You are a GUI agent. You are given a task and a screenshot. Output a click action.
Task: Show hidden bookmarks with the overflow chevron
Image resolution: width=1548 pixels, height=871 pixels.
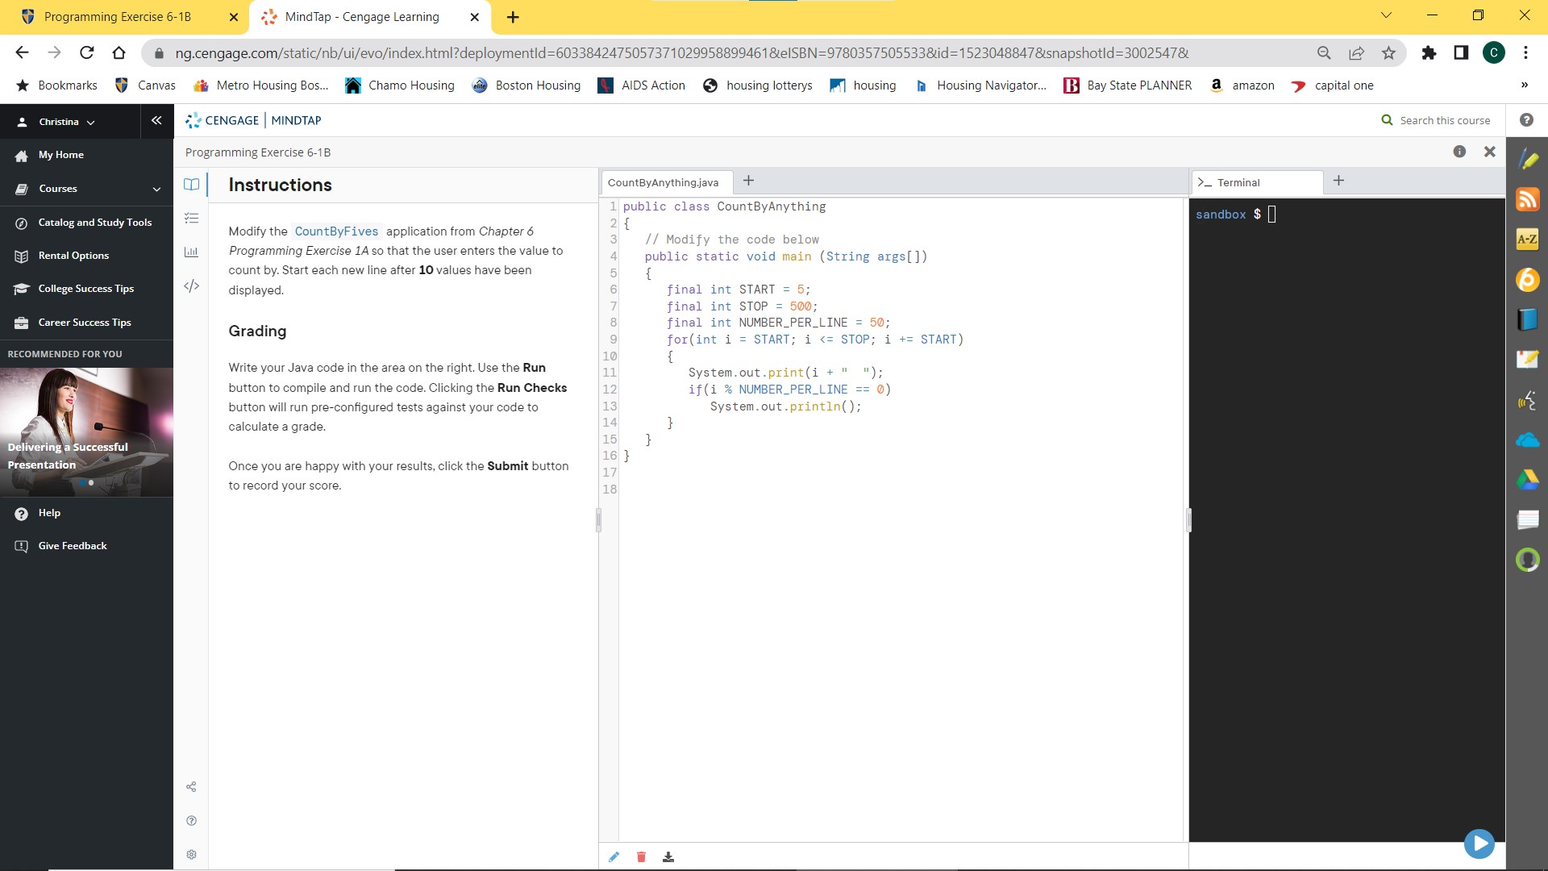pos(1524,85)
